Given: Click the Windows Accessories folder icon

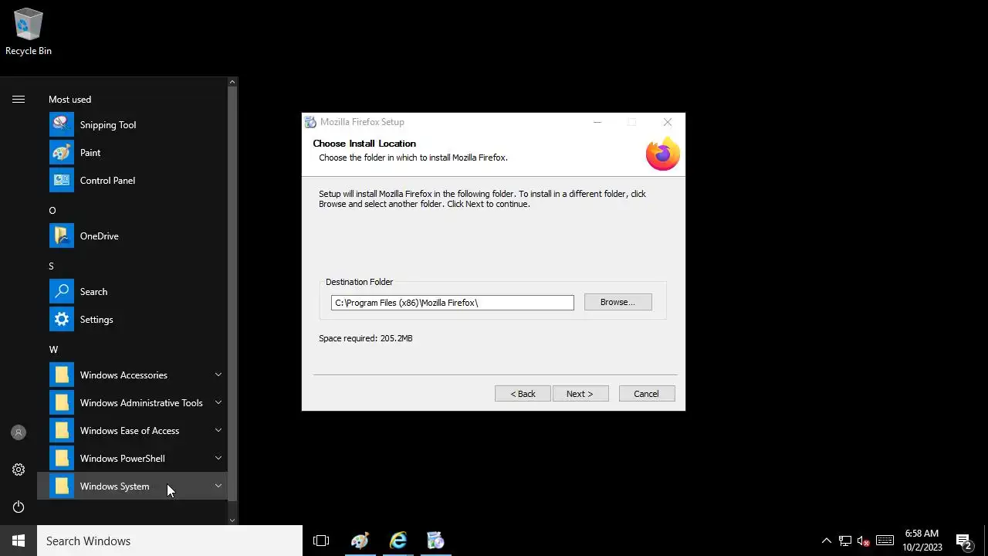Looking at the screenshot, I should click(62, 375).
